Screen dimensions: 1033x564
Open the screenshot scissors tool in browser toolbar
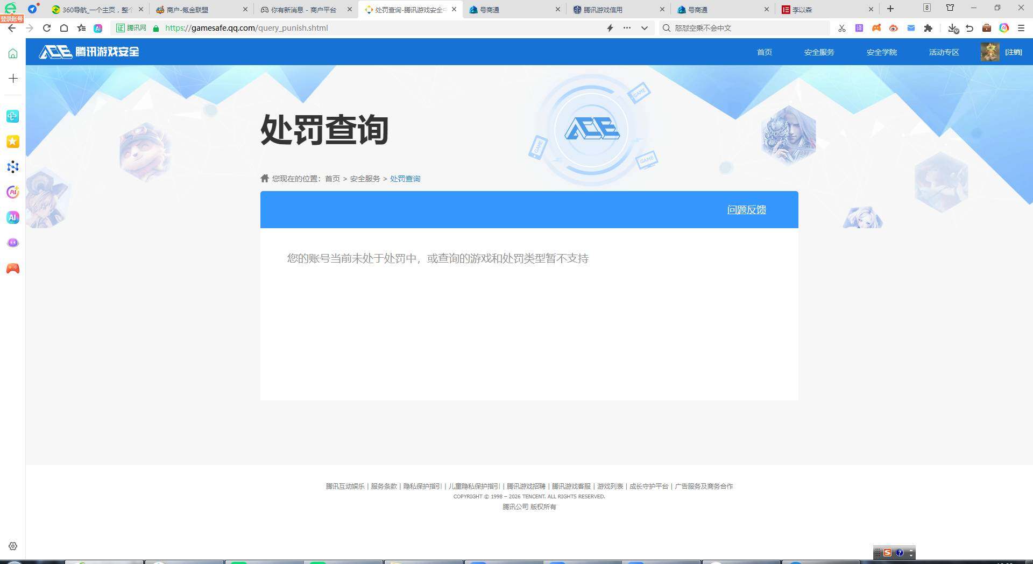pos(841,28)
